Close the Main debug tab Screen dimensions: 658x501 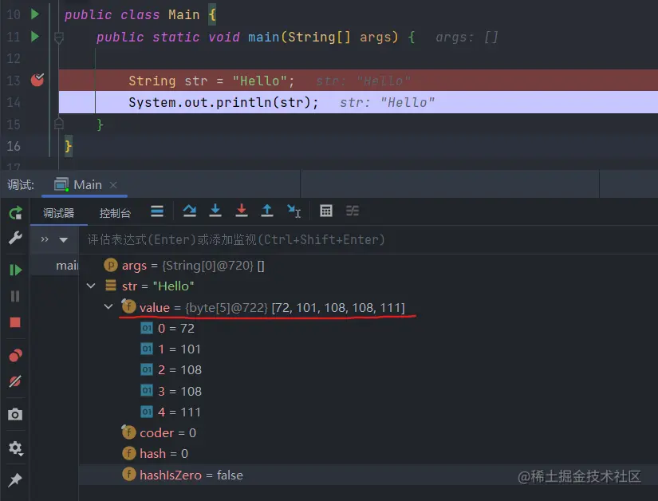(x=113, y=184)
